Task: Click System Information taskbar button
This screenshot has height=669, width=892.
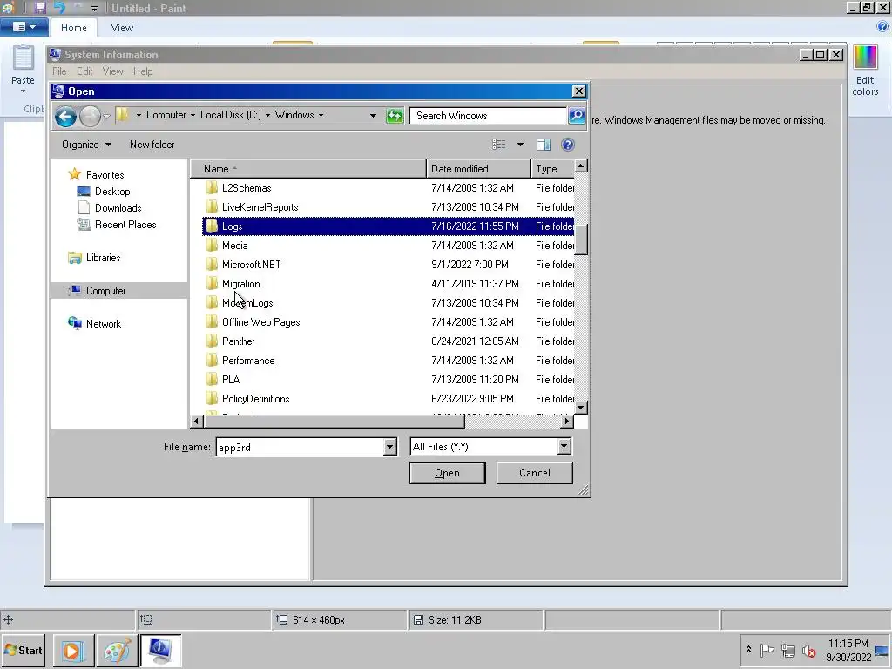Action: click(160, 650)
